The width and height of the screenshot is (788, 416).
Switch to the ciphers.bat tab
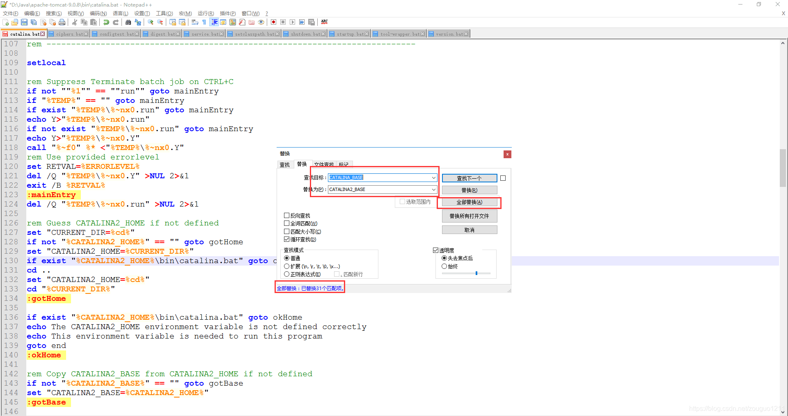(69, 34)
